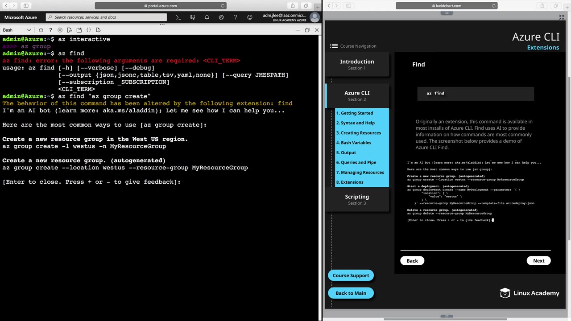Open Cloud Shell settings gear
Screen dimensions: 571x321
click(60, 30)
